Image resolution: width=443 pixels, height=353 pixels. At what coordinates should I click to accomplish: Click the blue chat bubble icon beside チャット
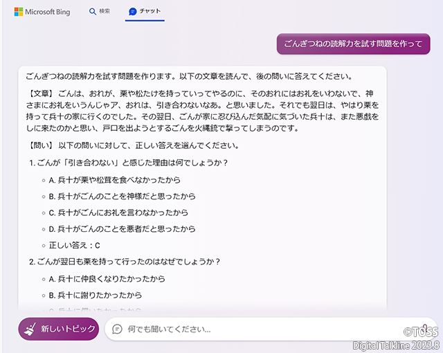click(x=133, y=12)
